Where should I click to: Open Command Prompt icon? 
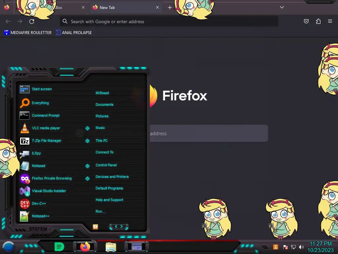coord(24,115)
